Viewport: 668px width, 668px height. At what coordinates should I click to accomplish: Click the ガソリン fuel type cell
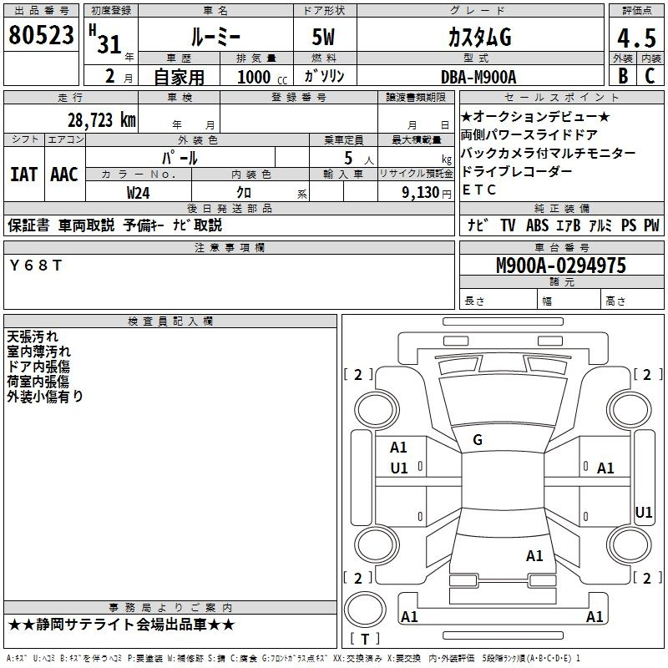324,76
